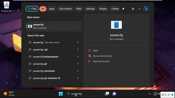The width and height of the screenshot is (175, 98).
Task: Open the Teams Chat taskbar icon
Action: 114,94
